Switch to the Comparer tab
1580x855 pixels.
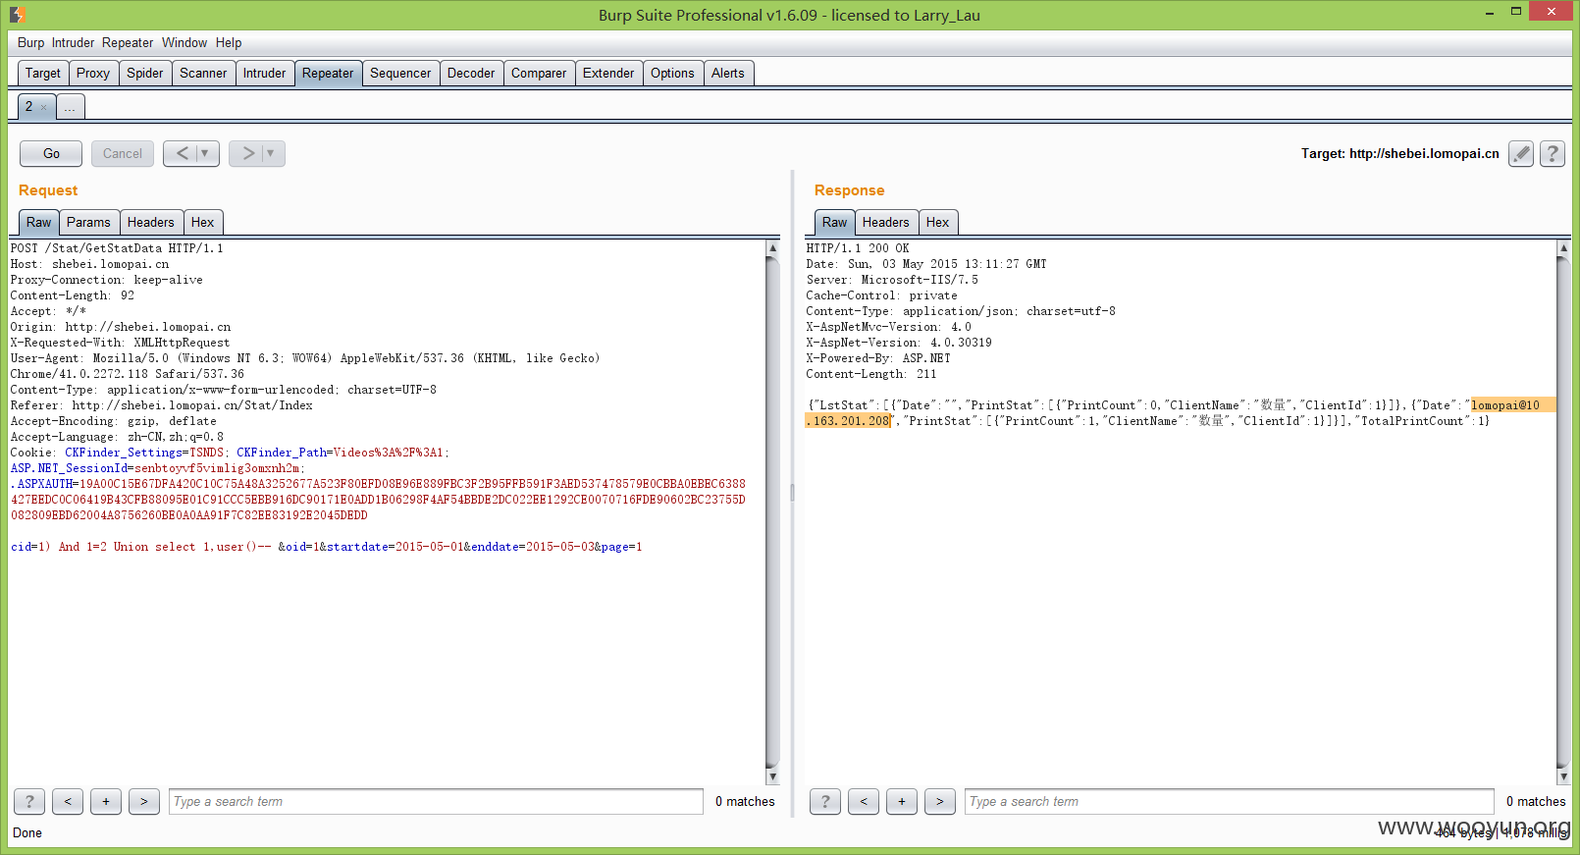pos(539,74)
